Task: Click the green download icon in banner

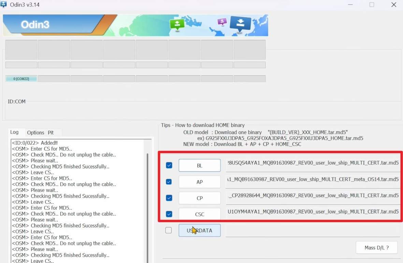Action: pyautogui.click(x=177, y=25)
